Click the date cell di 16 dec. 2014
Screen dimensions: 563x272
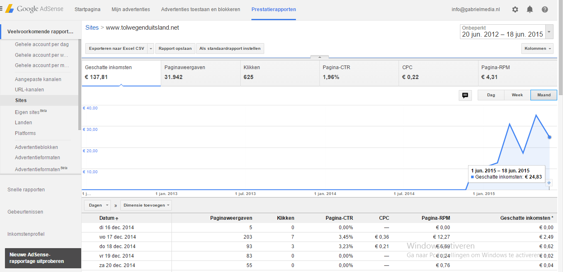coord(117,228)
